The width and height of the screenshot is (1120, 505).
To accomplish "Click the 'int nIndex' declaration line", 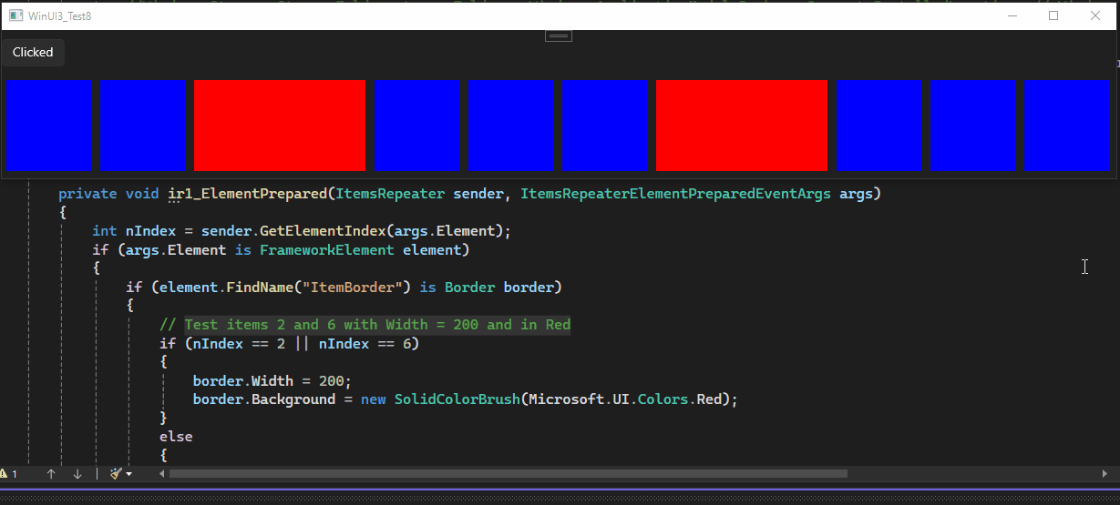I will [x=302, y=231].
